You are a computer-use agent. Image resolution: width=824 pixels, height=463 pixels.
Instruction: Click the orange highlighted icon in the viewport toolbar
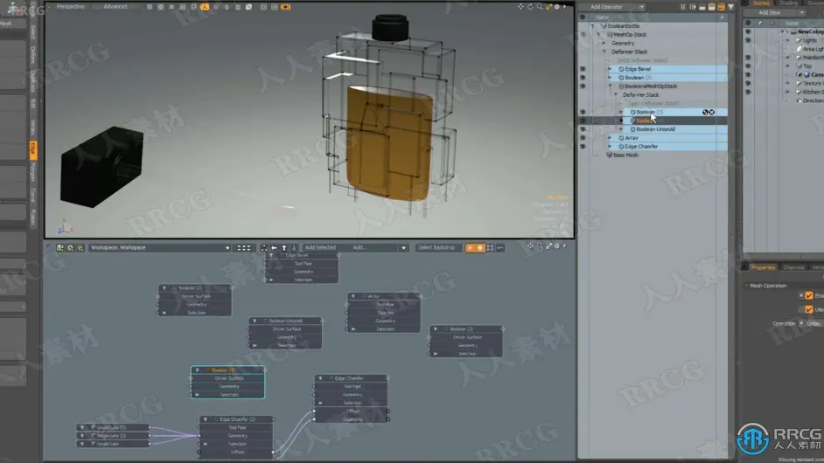(x=205, y=7)
